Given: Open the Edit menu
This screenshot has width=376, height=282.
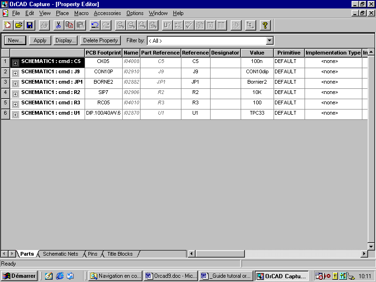Looking at the screenshot, I should point(30,13).
